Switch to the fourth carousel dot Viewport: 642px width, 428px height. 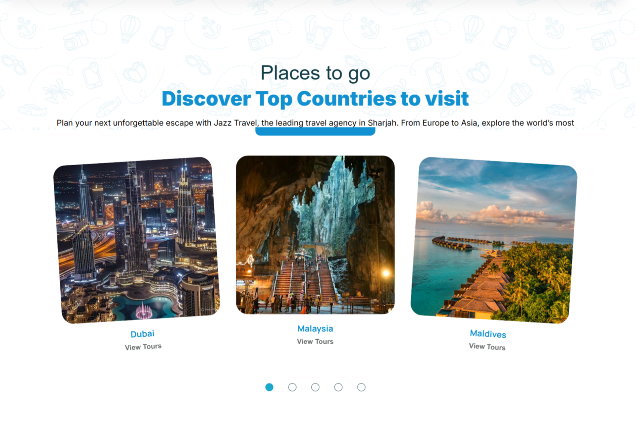click(338, 387)
